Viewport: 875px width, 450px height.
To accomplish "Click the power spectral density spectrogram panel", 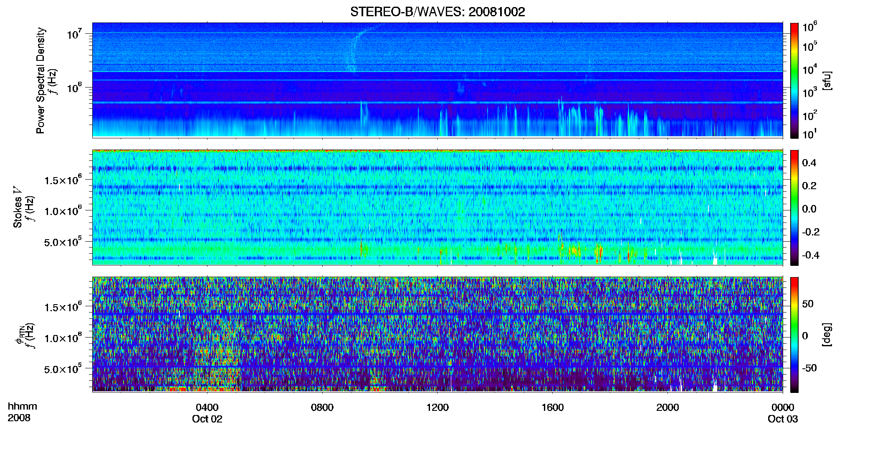I will pyautogui.click(x=437, y=80).
